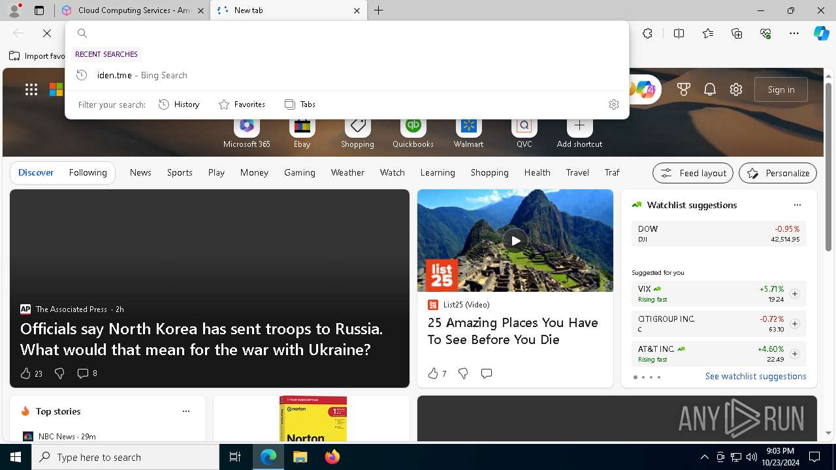Filter search by Tabs
This screenshot has width=836, height=470.
(x=300, y=104)
